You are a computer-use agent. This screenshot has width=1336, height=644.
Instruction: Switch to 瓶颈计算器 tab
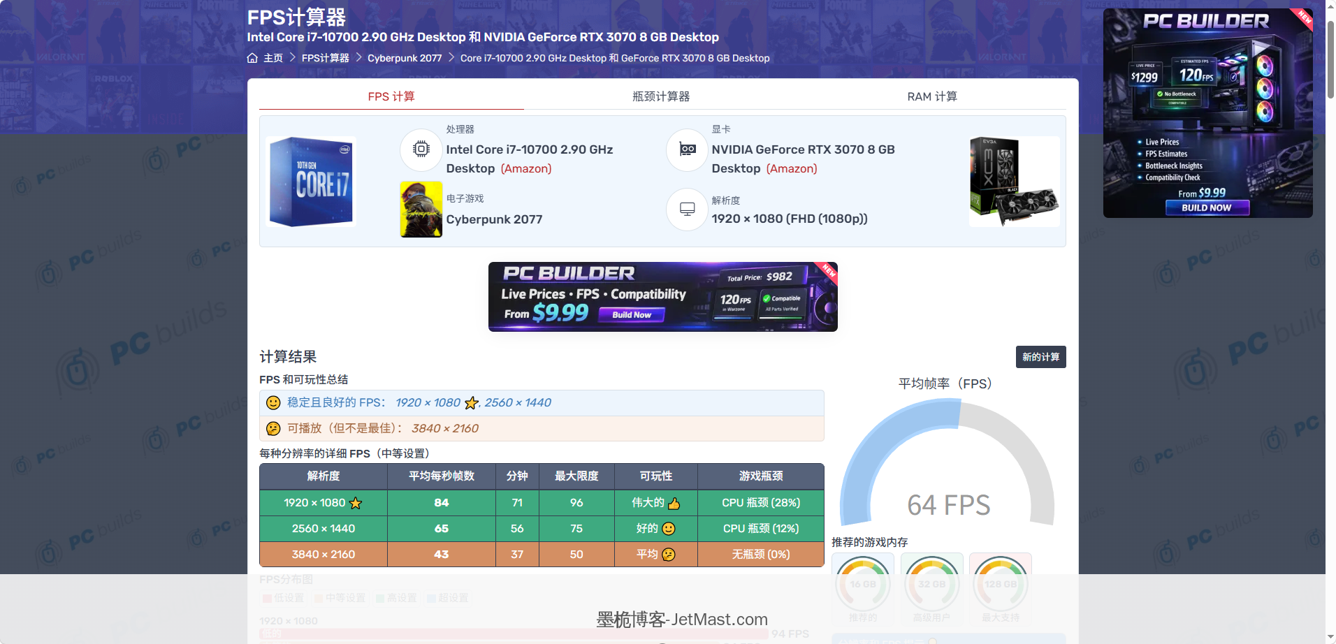pos(661,96)
